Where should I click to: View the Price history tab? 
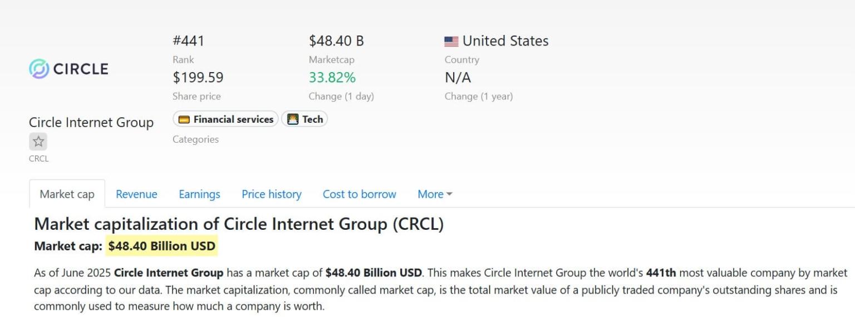pyautogui.click(x=271, y=194)
